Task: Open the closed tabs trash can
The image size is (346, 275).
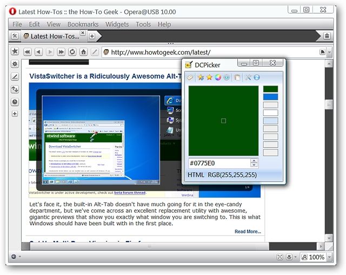Action: (x=327, y=36)
